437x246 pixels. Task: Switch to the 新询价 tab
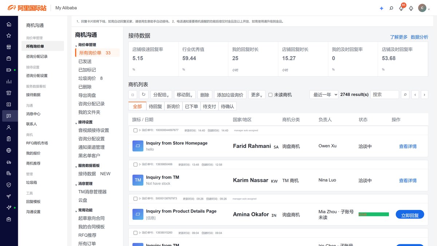point(173,106)
